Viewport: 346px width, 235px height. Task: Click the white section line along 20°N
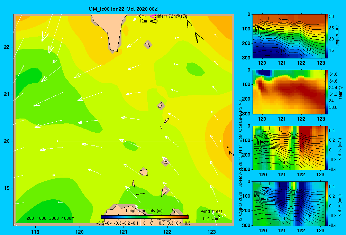coord(139,141)
